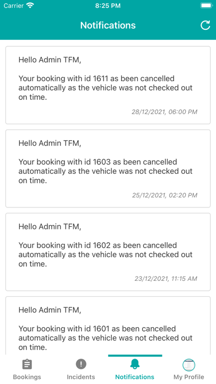Tap the 28/12/2021, 06:00 PM timestamp

[x=164, y=112]
